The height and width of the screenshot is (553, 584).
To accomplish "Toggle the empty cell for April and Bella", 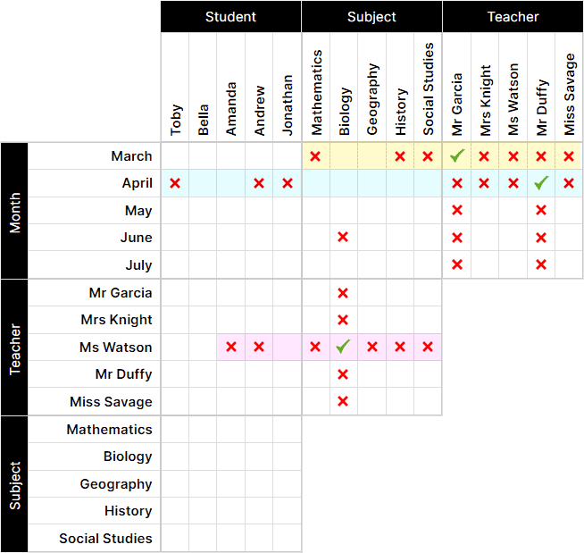I will [x=203, y=183].
